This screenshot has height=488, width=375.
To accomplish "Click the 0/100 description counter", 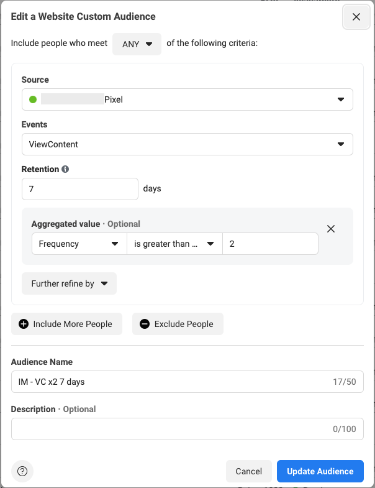I will [x=345, y=429].
